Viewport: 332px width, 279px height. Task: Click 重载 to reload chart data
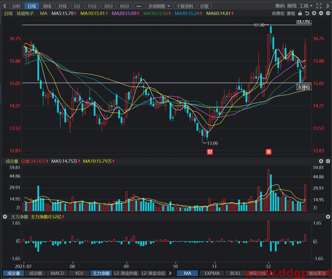[291, 13]
